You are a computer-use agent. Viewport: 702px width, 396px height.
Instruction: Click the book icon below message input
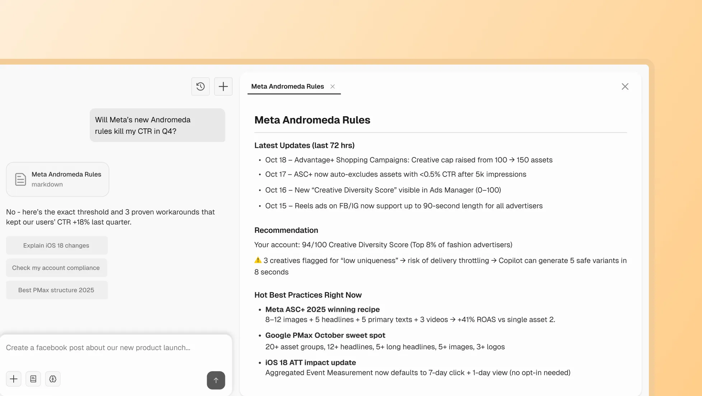(x=33, y=379)
